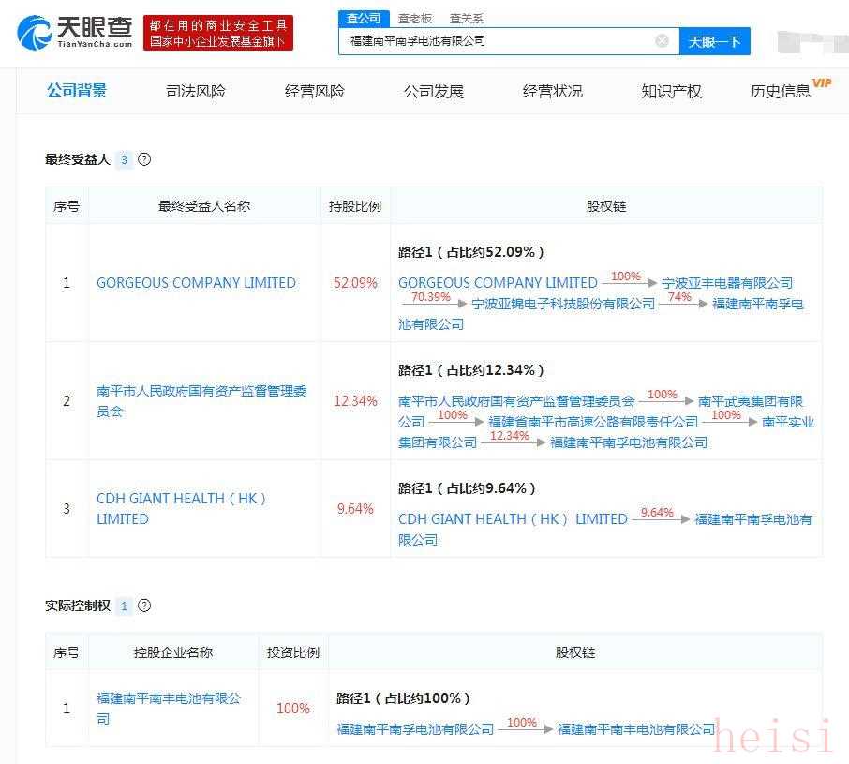Viewport: 849px width, 764px height.
Task: Open 宁波亚锦电子科技股份有限公司 link
Action: pos(563,304)
